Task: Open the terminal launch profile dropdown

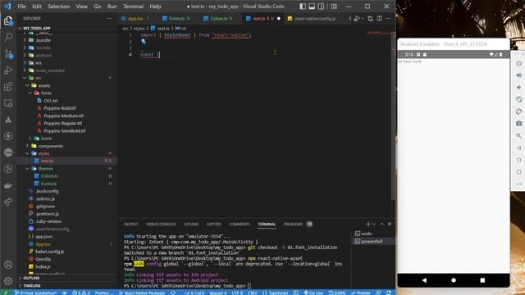Action: (374, 224)
